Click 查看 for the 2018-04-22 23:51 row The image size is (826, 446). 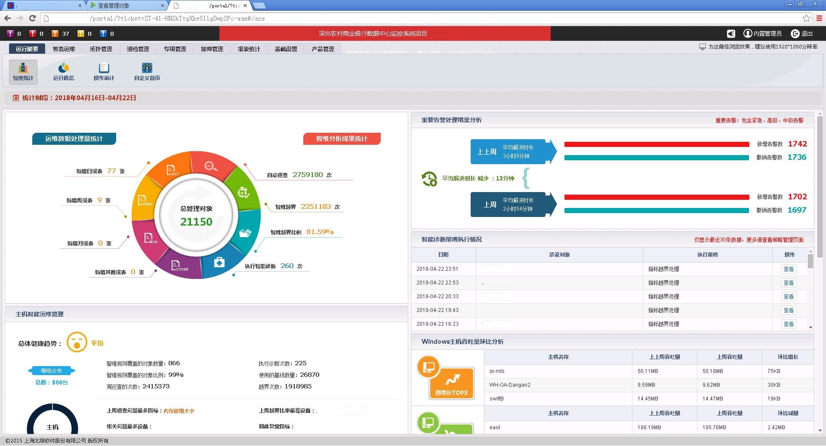[788, 269]
